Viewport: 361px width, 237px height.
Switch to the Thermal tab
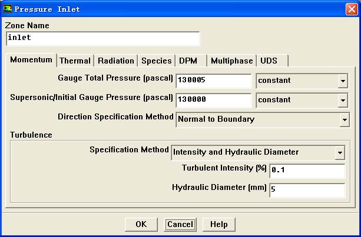(x=75, y=61)
